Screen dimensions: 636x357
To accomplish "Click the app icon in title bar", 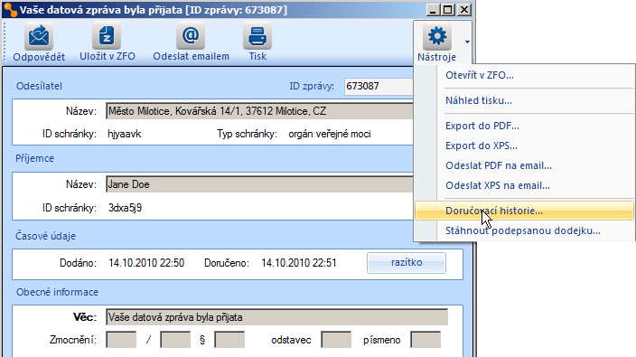I will click(x=10, y=10).
